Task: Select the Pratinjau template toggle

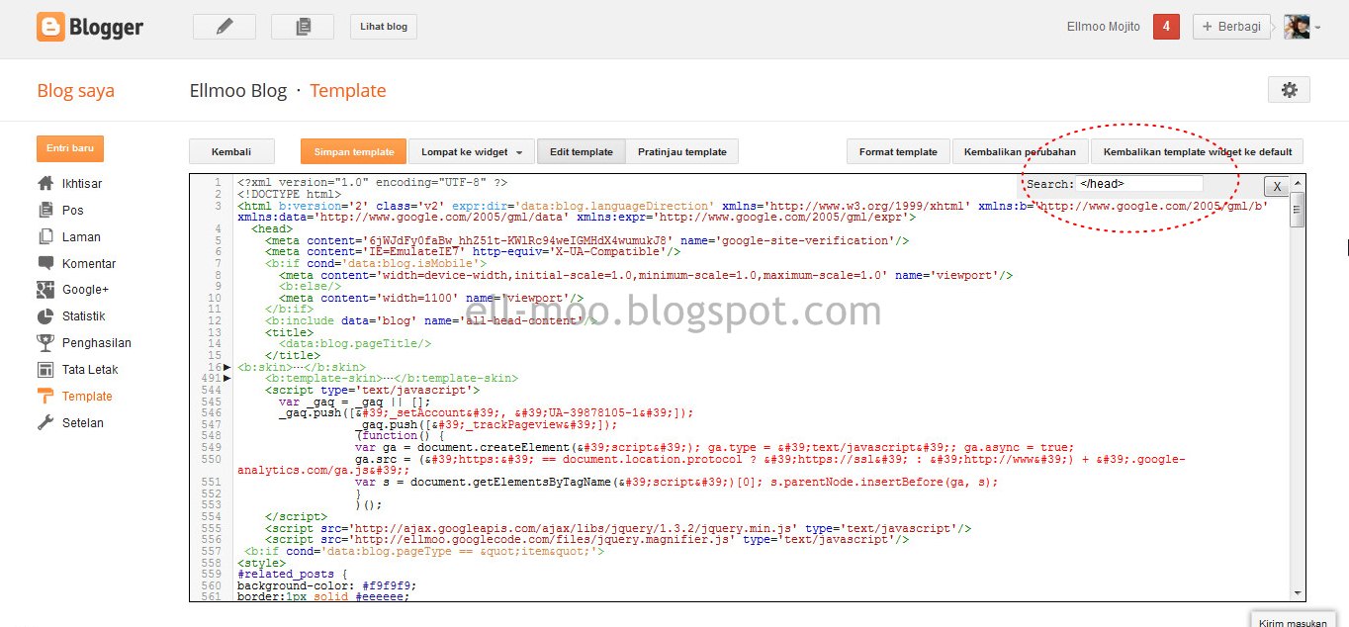Action: click(x=682, y=151)
